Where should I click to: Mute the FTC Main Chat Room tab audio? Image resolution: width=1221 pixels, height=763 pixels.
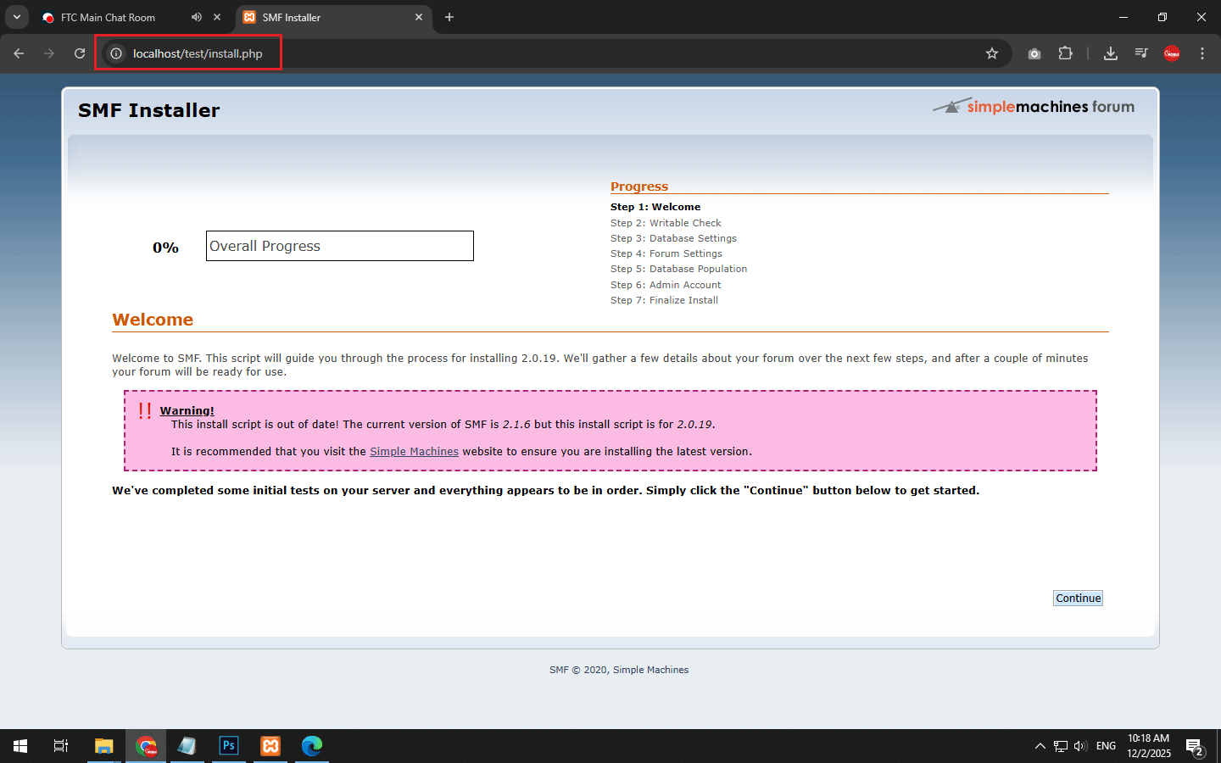(x=197, y=17)
